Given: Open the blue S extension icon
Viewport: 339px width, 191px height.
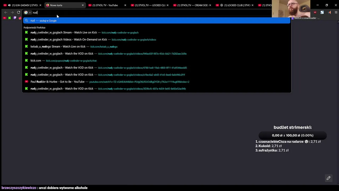Looking at the screenshot, I should pyautogui.click(x=322, y=12).
